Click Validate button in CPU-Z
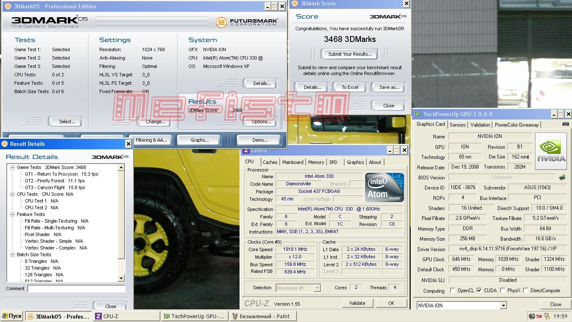This screenshot has width=572, height=322. click(357, 303)
